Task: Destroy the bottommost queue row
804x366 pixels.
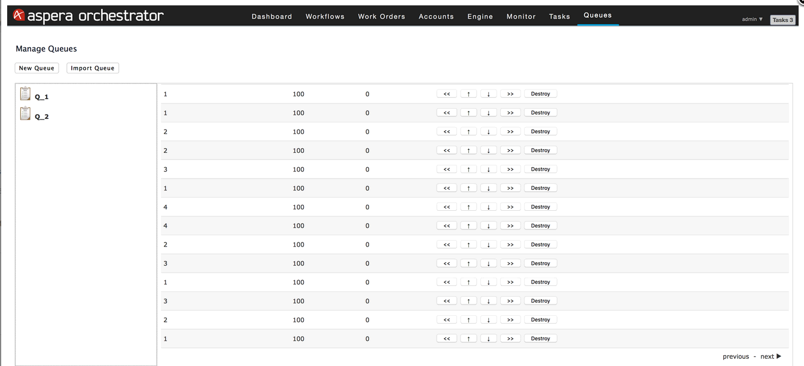Action: coord(540,339)
